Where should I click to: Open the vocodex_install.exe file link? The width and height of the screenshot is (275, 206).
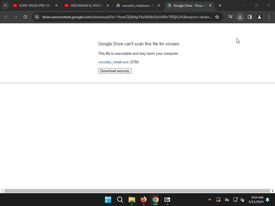coord(113,62)
